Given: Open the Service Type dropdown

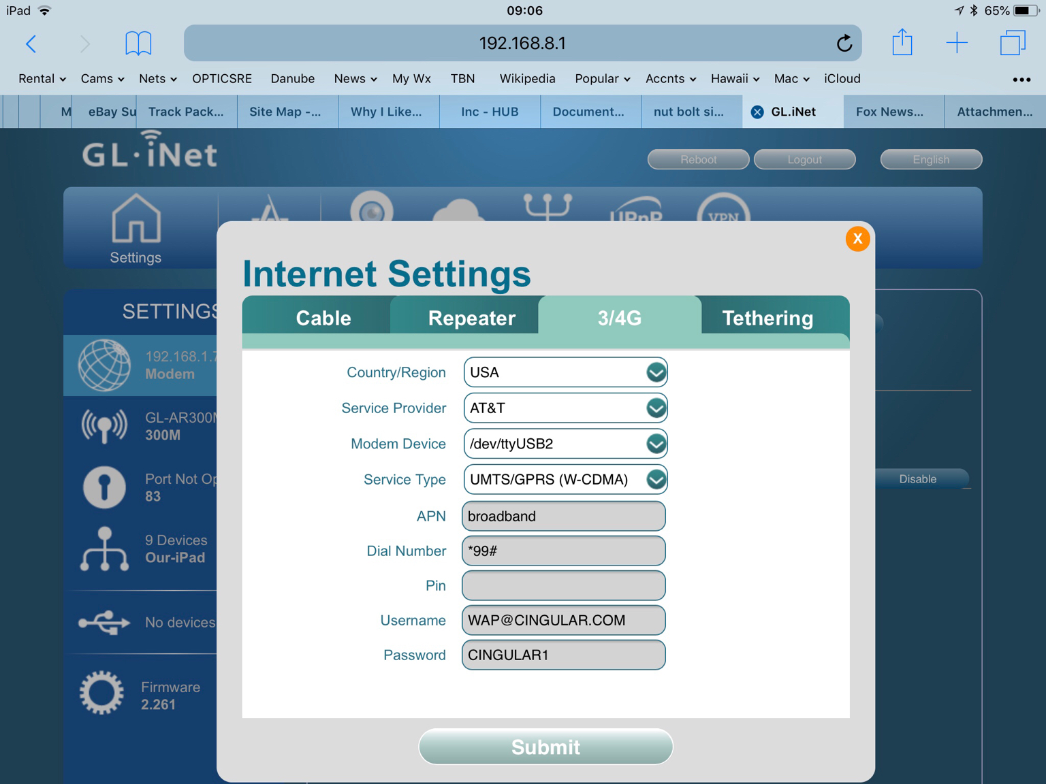Looking at the screenshot, I should point(656,480).
